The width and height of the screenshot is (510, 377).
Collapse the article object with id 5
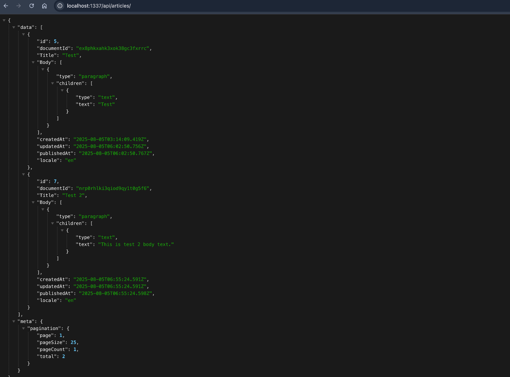(23, 34)
